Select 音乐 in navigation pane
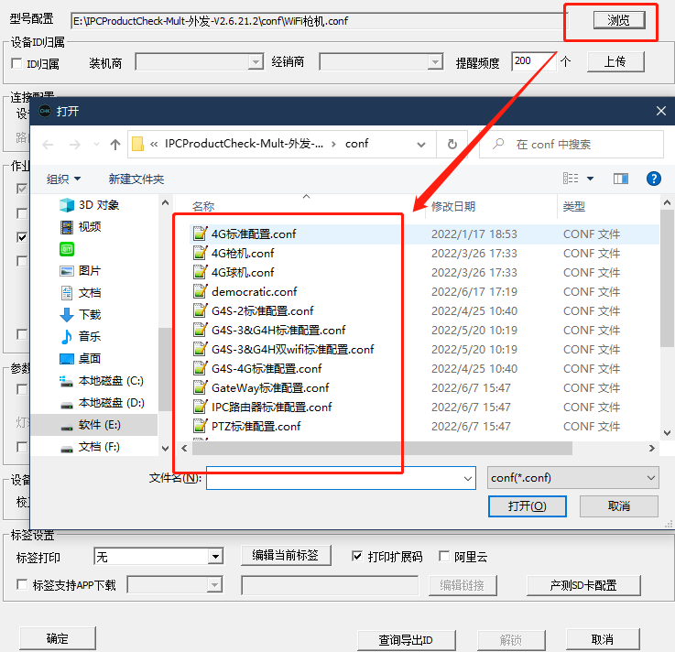 tap(81, 337)
